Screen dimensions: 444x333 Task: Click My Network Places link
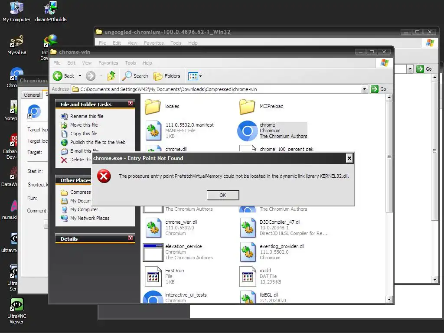90,218
